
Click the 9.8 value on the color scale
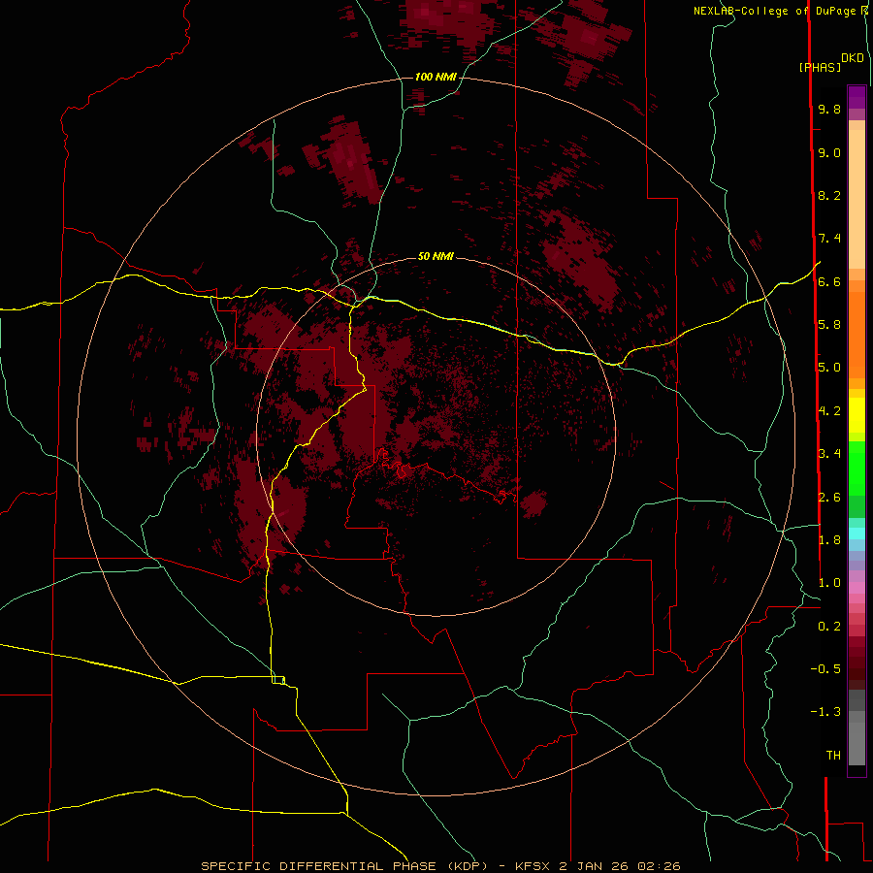tap(829, 109)
